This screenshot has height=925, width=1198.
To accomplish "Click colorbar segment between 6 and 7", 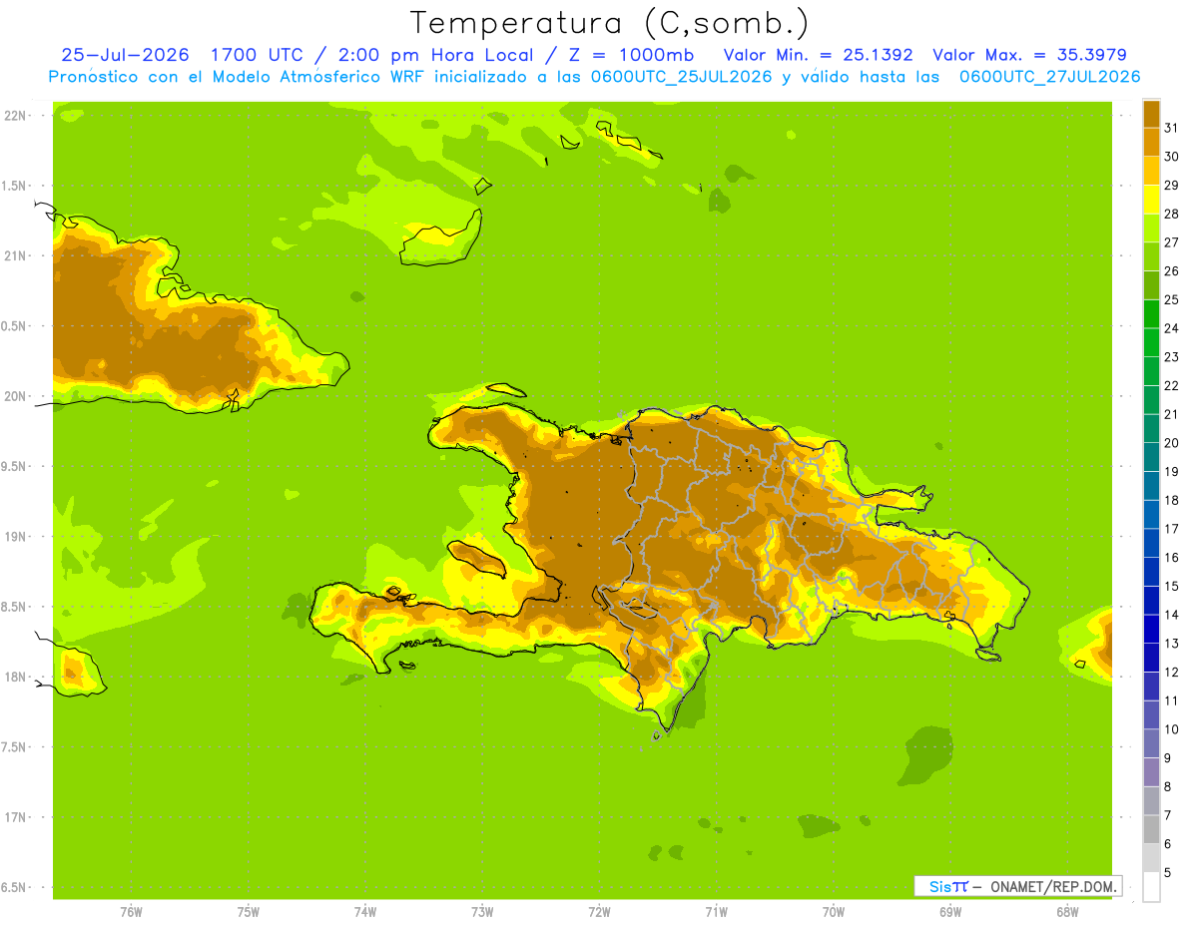I will [x=1151, y=830].
